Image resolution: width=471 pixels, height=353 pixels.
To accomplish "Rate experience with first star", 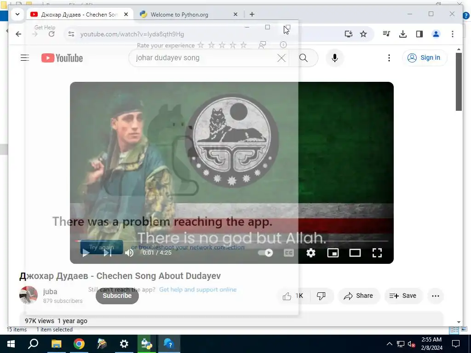I will click(x=201, y=46).
